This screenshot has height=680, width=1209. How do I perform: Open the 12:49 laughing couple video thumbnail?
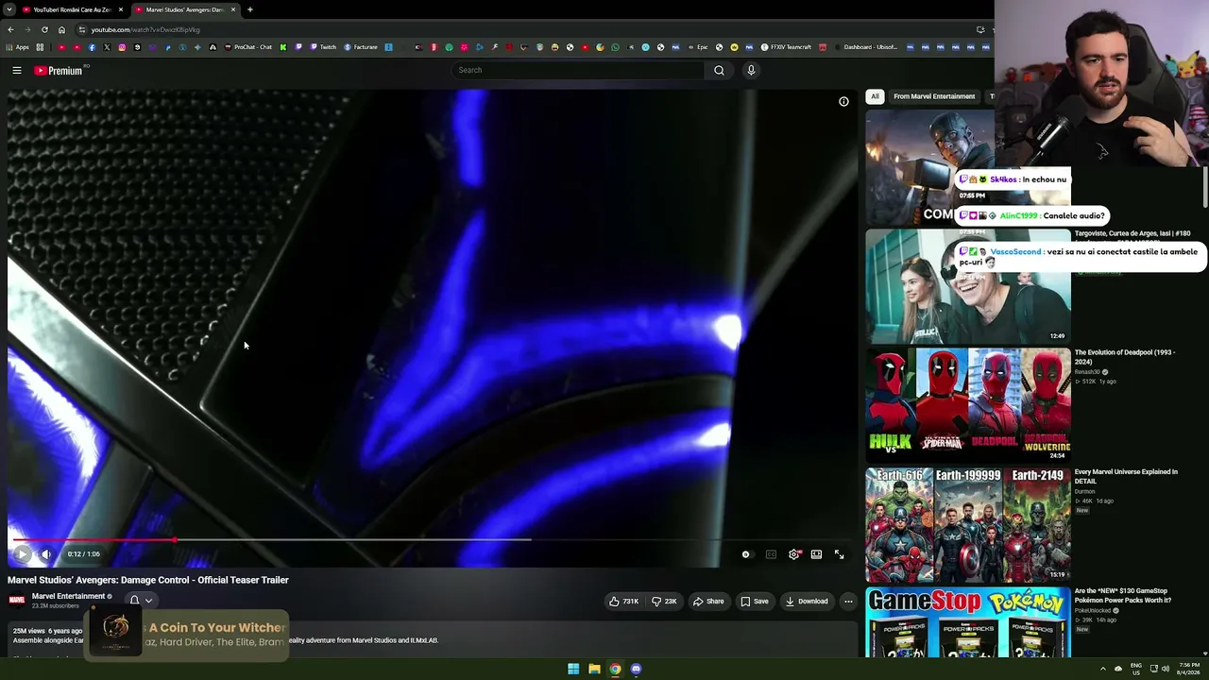click(968, 286)
